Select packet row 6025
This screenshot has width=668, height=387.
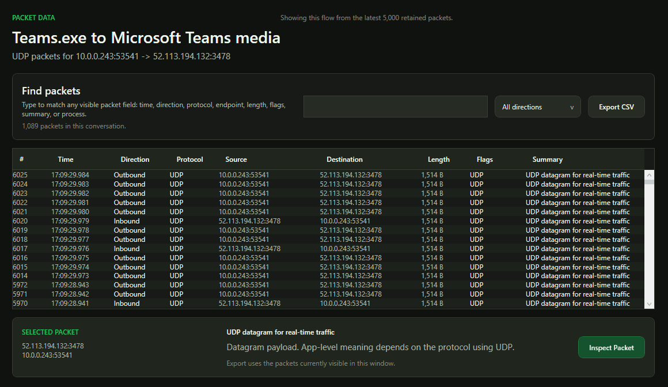(x=328, y=174)
